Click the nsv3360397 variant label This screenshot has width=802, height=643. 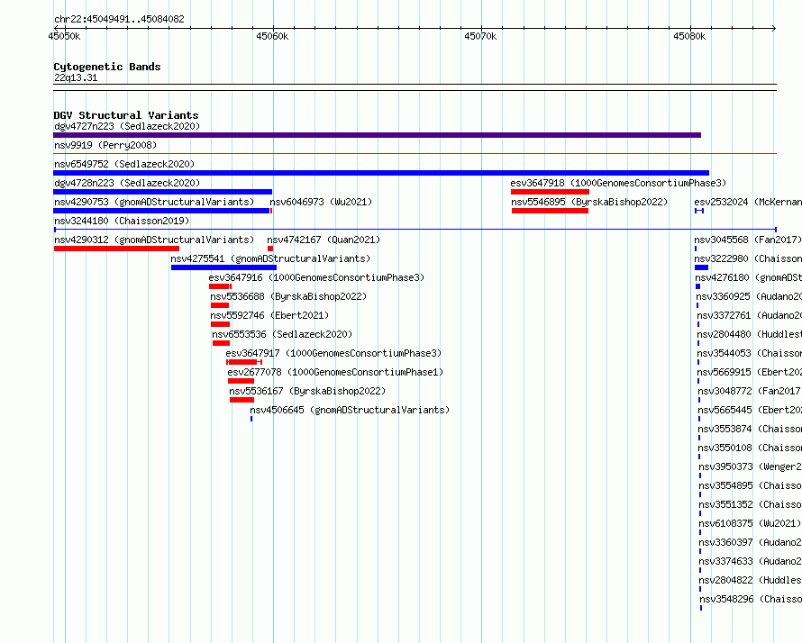751,542
